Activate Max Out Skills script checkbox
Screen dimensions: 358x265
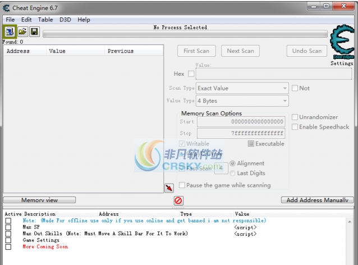[8, 234]
